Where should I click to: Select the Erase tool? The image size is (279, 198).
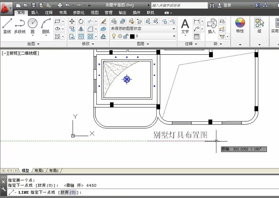click(103, 22)
